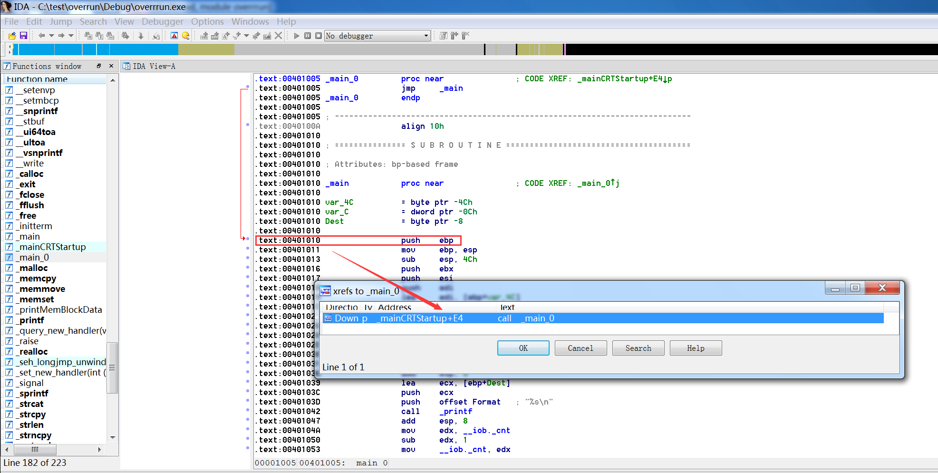Click the Search next binoculars arrow icon

click(x=125, y=36)
